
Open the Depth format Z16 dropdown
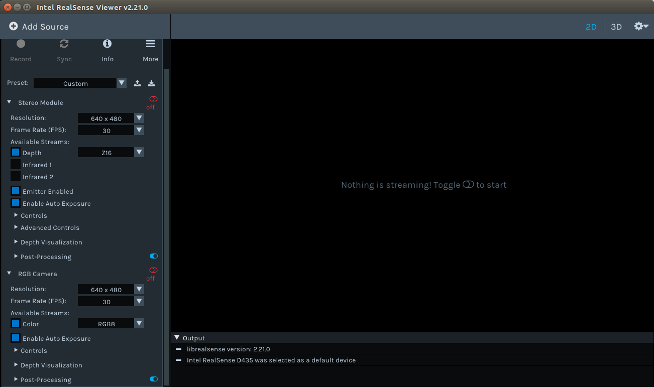coord(139,153)
